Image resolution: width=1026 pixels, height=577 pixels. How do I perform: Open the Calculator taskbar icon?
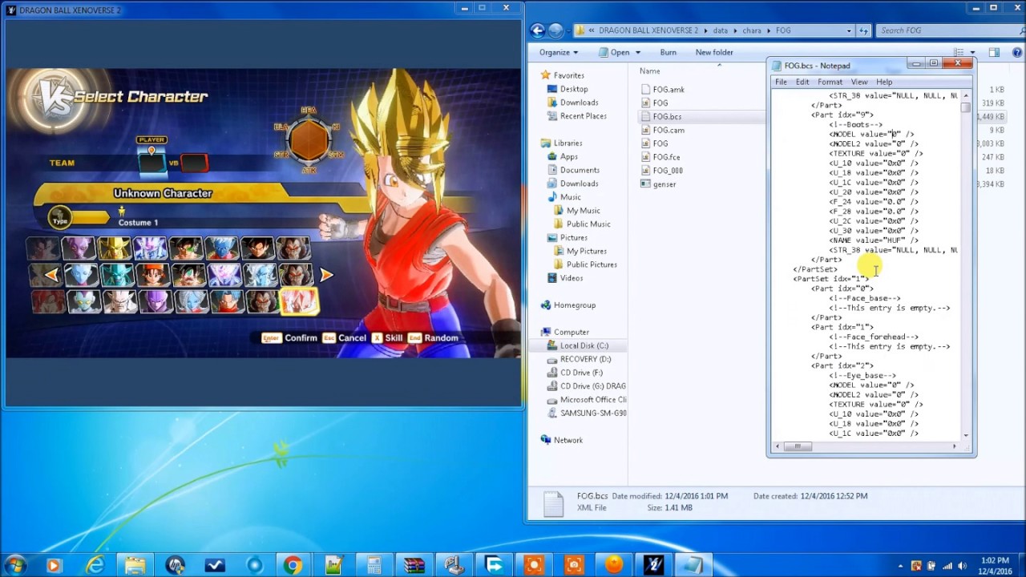tap(374, 565)
